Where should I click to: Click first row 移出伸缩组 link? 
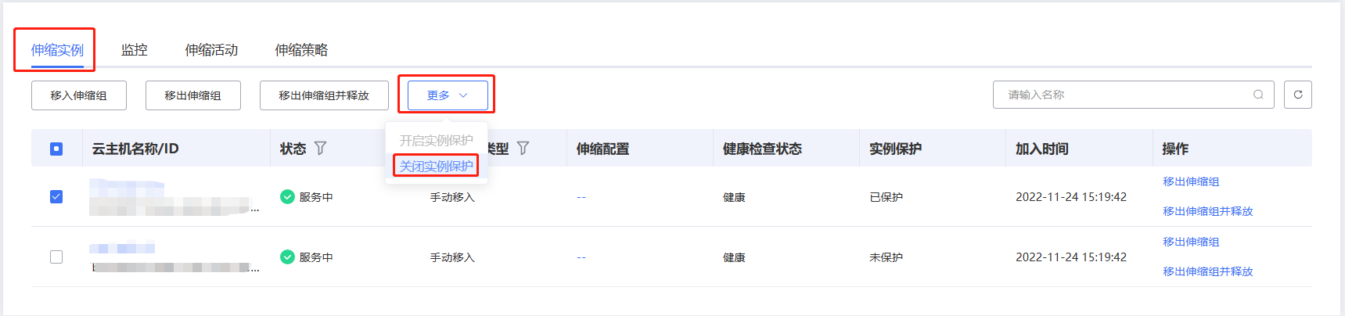1191,181
